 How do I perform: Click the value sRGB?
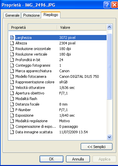coord(63,82)
